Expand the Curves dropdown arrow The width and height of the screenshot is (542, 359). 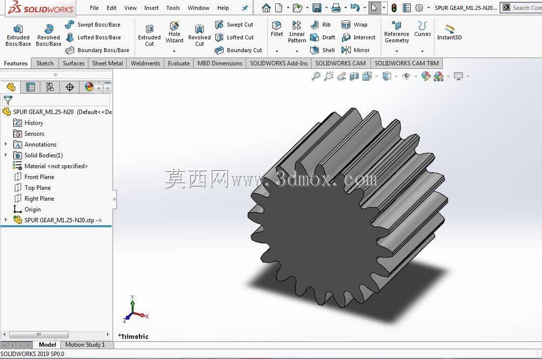pyautogui.click(x=423, y=51)
